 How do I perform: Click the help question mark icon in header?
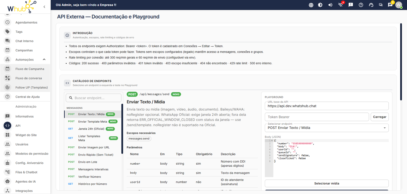(361, 5)
